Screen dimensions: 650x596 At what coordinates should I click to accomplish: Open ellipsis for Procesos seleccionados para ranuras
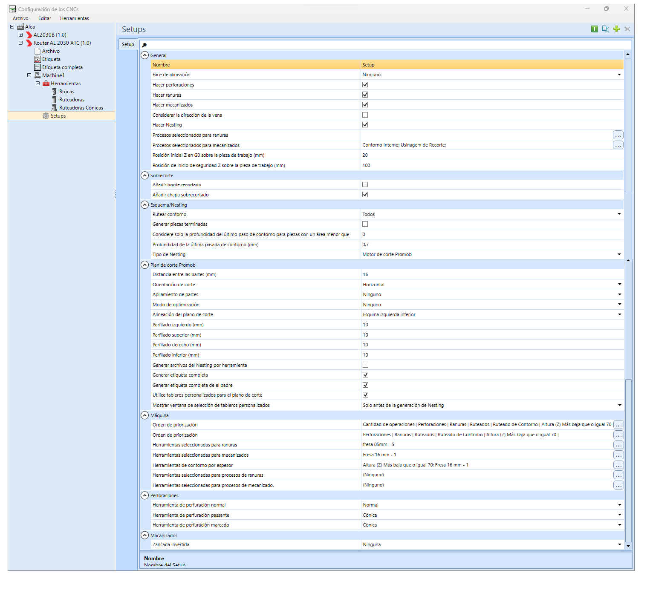point(618,135)
